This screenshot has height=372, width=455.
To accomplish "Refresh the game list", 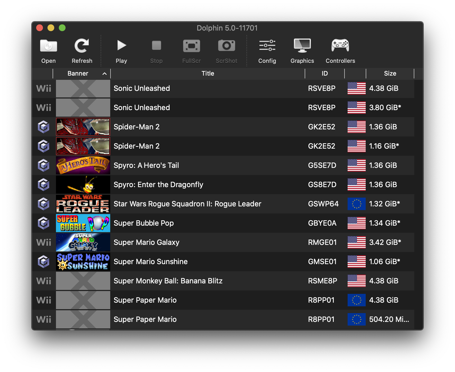I will tap(82, 51).
